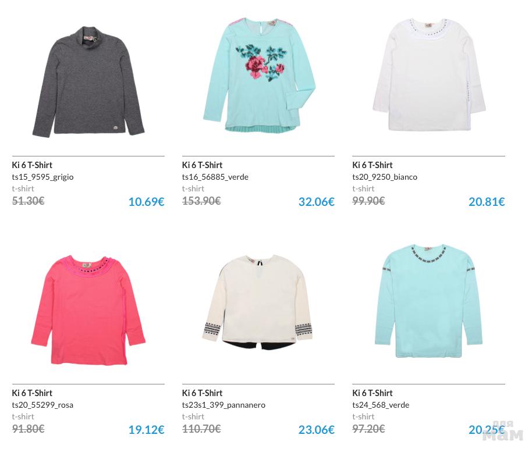Click product code ts23s1_399_pannanero

[224, 405]
